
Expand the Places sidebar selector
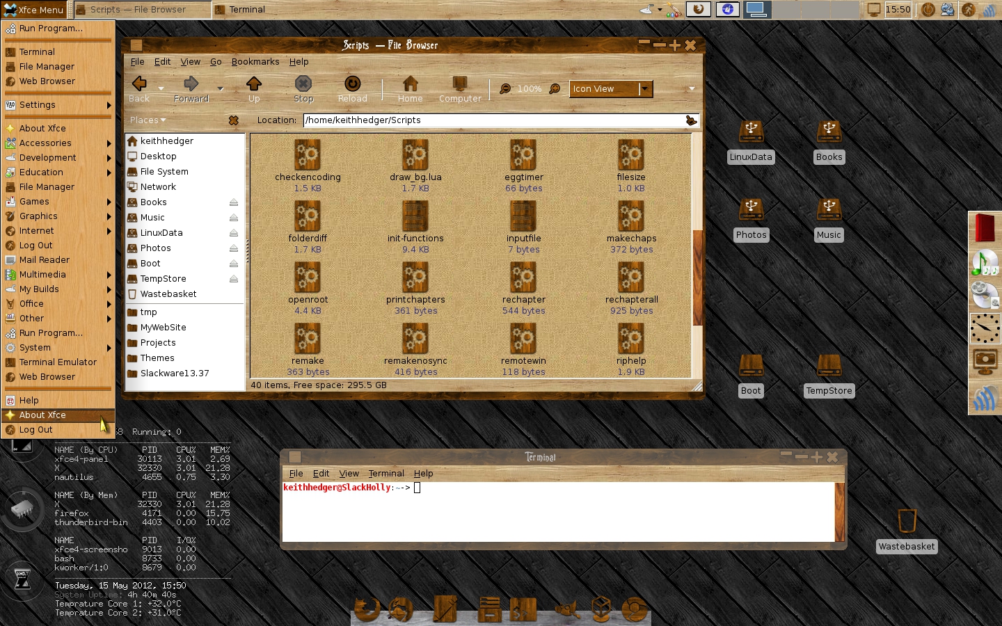[148, 120]
